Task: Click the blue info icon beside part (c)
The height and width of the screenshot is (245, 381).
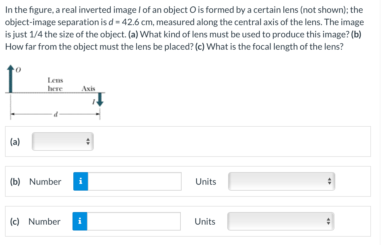Action: click(x=80, y=221)
